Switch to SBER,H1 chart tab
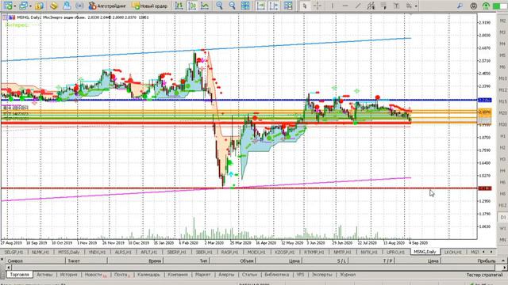Viewport: 508px width, 285px height. 204,252
